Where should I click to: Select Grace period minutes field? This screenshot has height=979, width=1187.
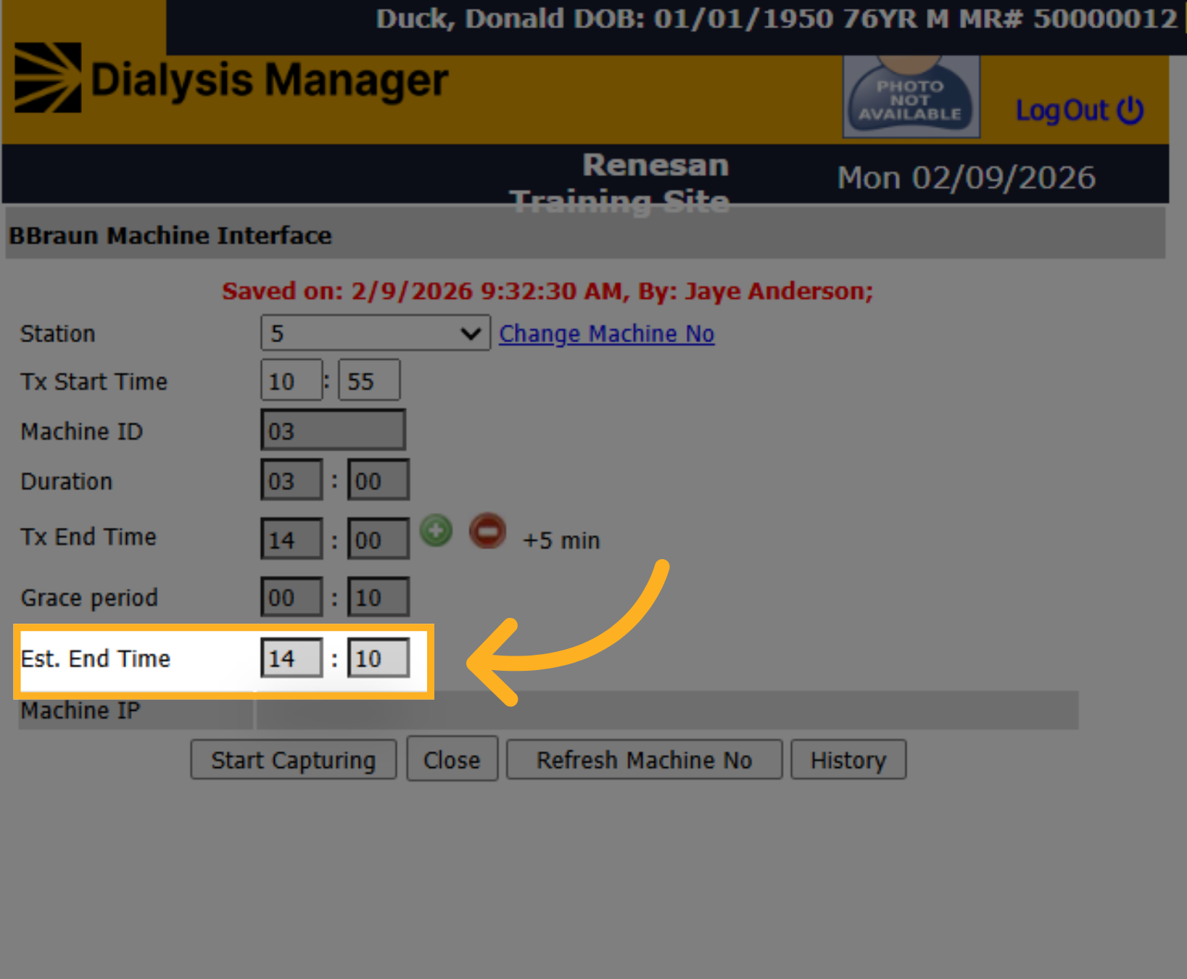(x=379, y=597)
